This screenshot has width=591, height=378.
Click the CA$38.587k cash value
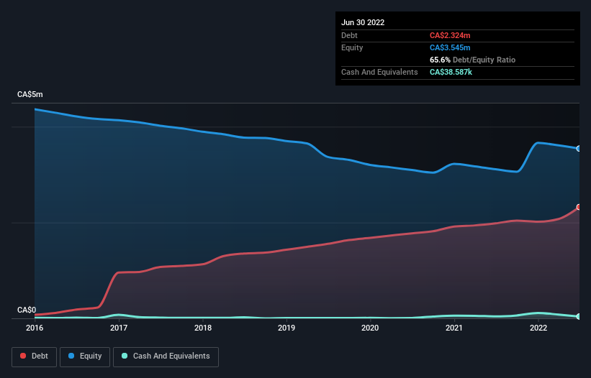point(451,72)
